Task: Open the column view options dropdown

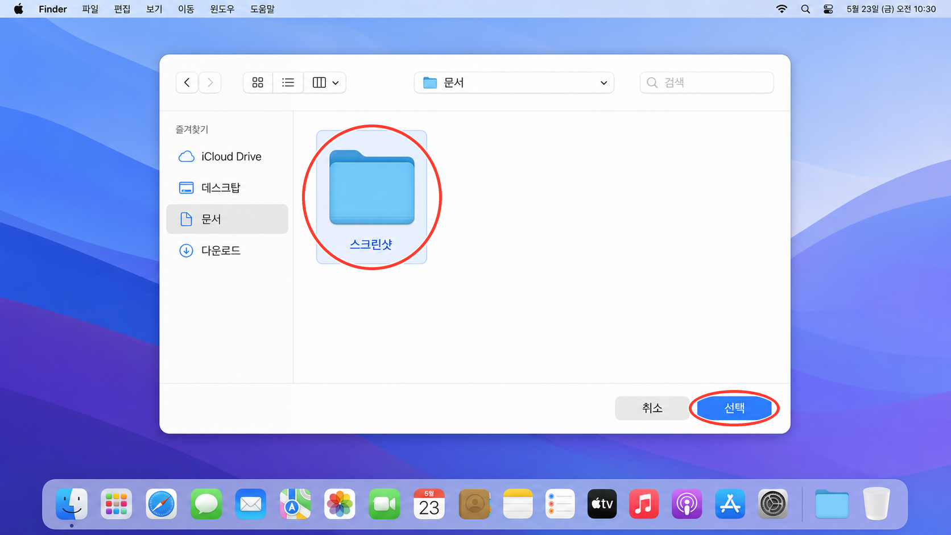Action: click(325, 82)
